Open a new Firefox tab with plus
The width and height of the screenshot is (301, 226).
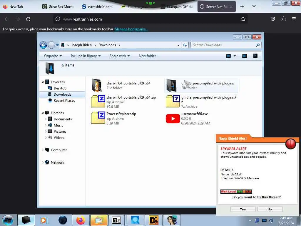(242, 6)
